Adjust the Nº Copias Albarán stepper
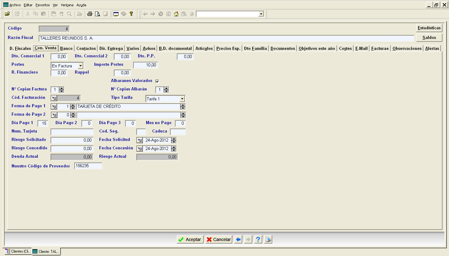The width and height of the screenshot is (449, 256). coord(166,90)
